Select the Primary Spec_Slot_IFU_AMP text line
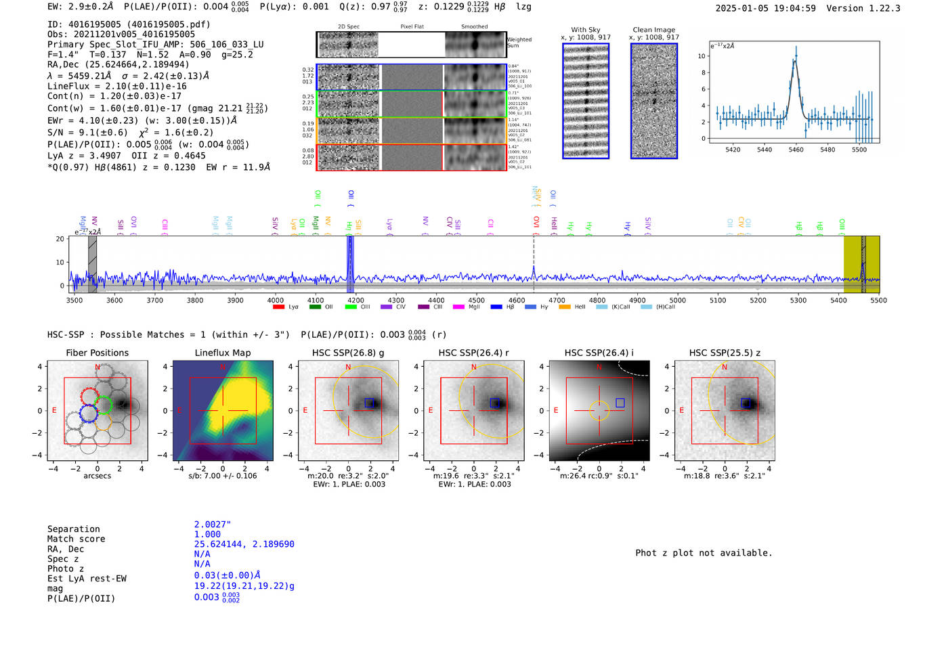This screenshot has width=948, height=645. (156, 45)
